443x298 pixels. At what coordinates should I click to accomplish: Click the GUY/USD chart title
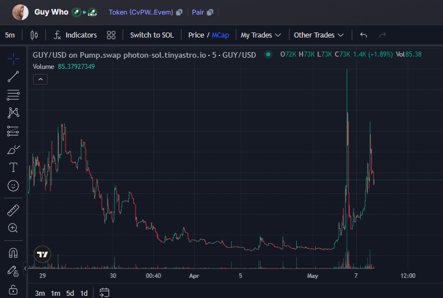click(144, 55)
